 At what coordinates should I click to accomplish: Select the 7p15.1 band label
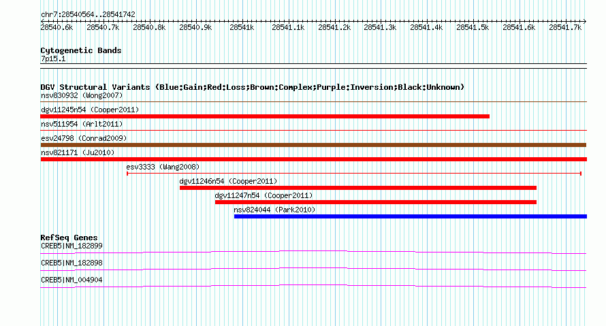click(53, 59)
